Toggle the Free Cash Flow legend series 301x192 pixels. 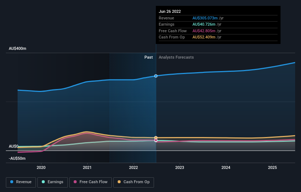(91, 182)
